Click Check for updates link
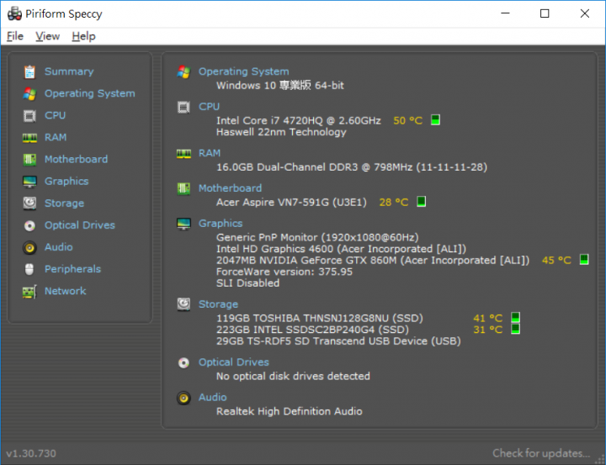606x465 pixels. (541, 453)
